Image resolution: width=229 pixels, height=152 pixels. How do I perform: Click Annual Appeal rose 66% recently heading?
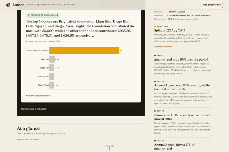pos(182,87)
